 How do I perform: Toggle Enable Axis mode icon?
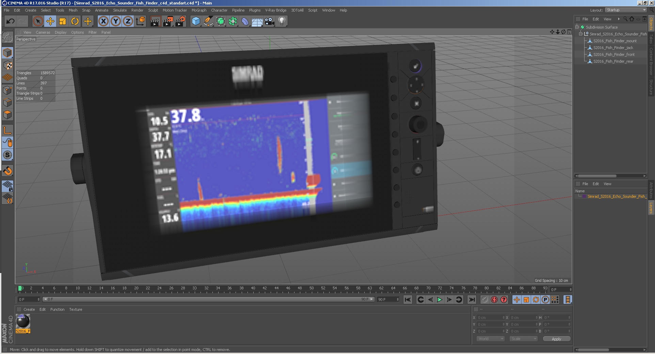(x=7, y=130)
